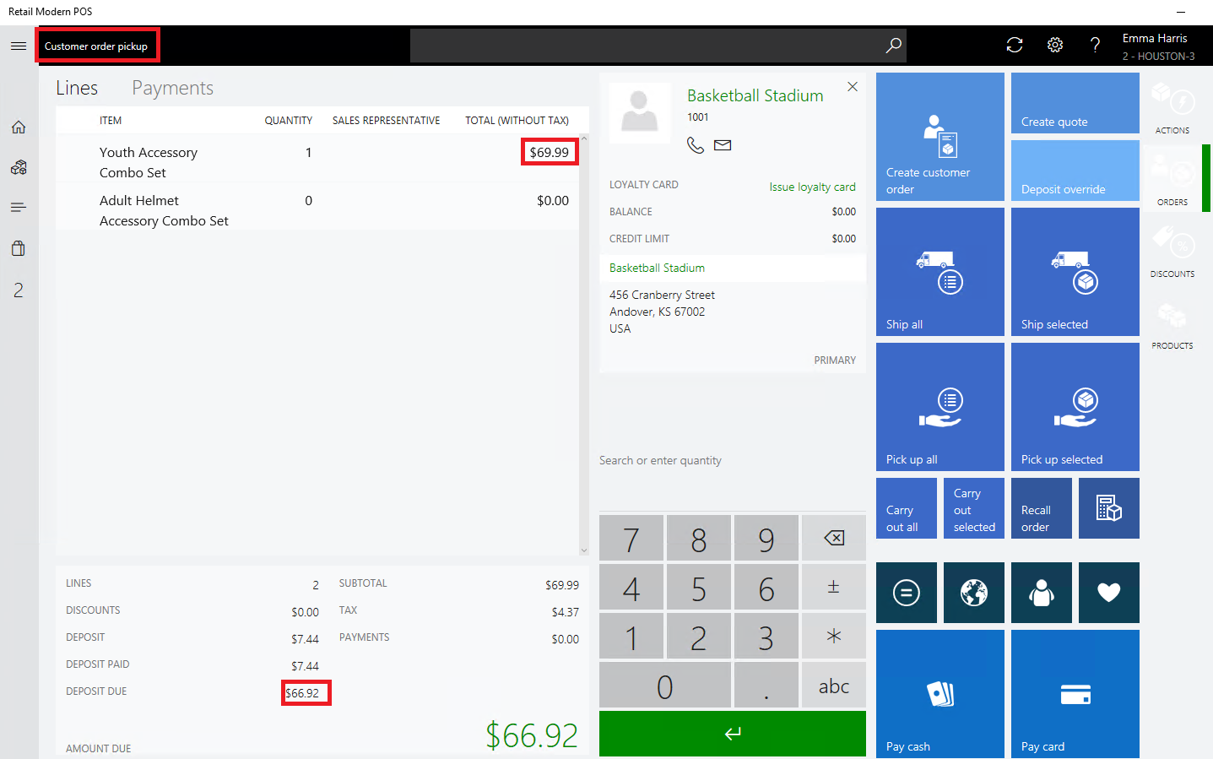The width and height of the screenshot is (1213, 759).
Task: Click the Home icon in sidebar
Action: tap(19, 127)
